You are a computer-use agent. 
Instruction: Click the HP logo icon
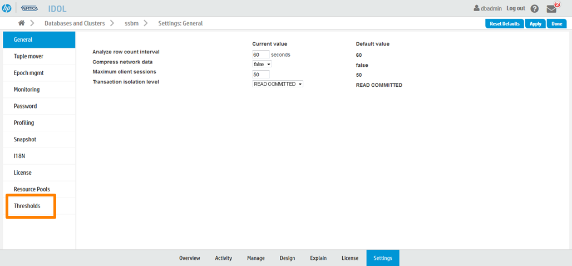tap(7, 8)
